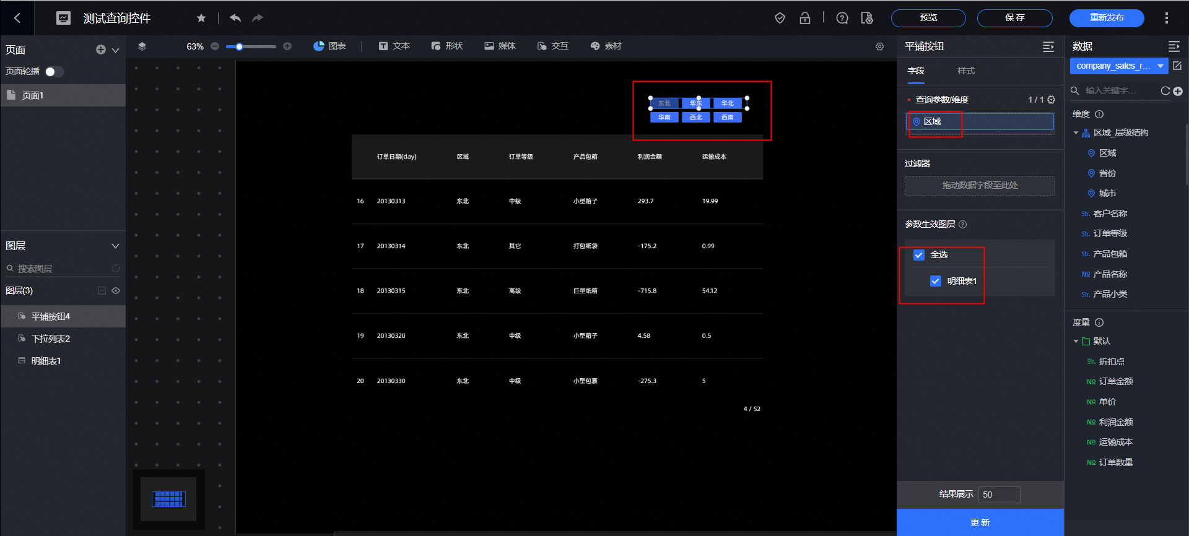
Task: Open canvas settings gear icon
Action: point(879,46)
